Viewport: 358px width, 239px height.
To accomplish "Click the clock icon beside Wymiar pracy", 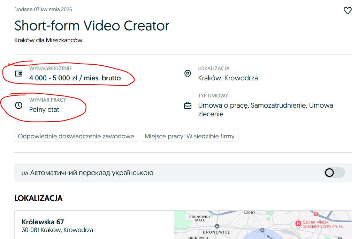I will (19, 105).
